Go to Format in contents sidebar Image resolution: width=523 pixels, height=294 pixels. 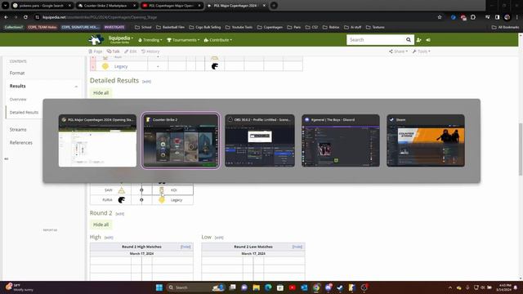coord(17,73)
